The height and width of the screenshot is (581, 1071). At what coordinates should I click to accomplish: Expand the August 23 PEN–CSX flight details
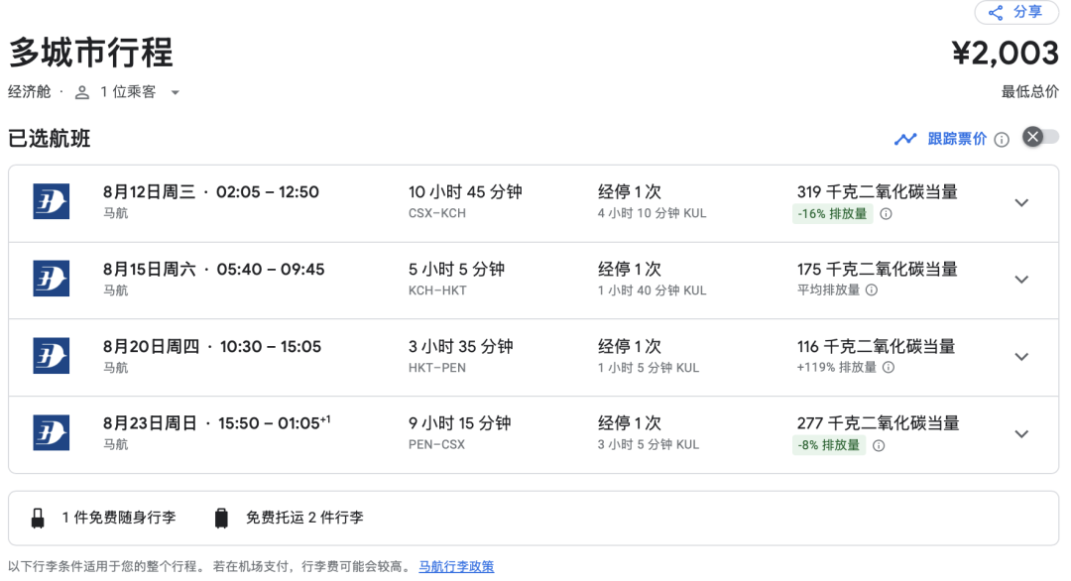tap(1021, 434)
